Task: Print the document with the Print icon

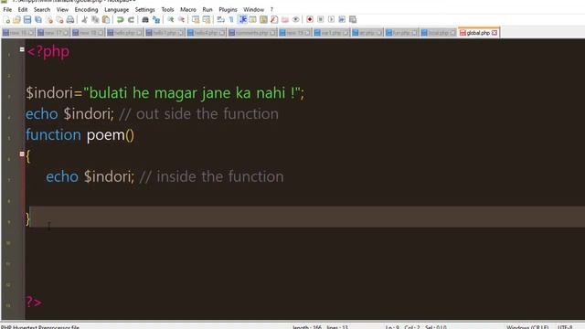Action: 70,20
